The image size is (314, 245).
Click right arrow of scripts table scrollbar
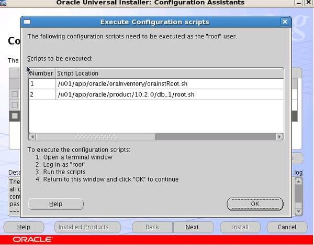[279, 137]
